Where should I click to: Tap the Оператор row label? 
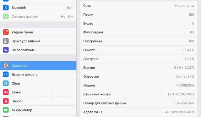click(x=91, y=77)
